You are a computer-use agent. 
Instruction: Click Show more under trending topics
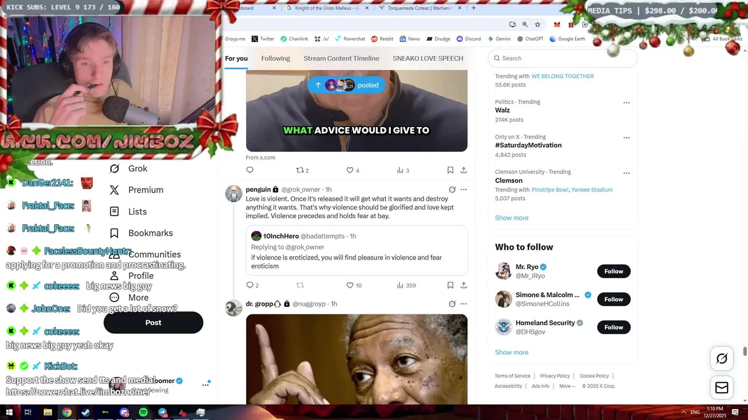(511, 218)
